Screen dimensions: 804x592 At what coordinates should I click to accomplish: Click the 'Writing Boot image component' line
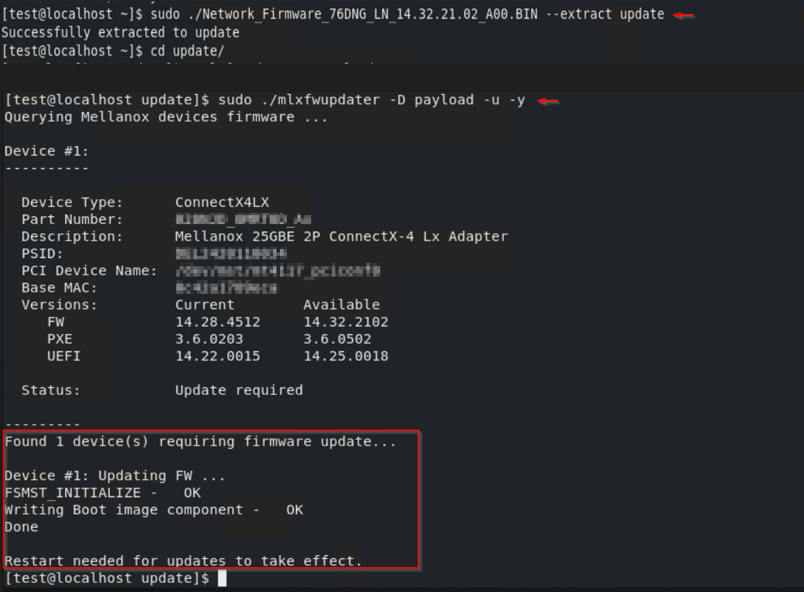pyautogui.click(x=153, y=510)
